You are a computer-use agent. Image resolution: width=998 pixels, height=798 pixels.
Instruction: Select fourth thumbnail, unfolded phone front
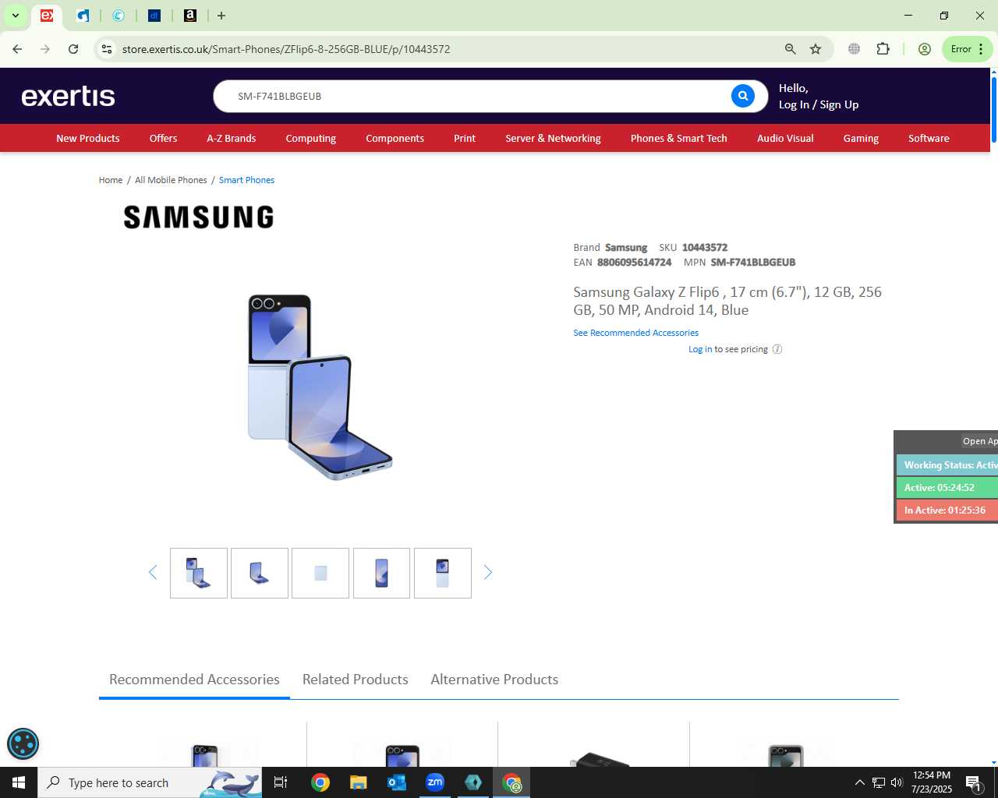point(381,573)
